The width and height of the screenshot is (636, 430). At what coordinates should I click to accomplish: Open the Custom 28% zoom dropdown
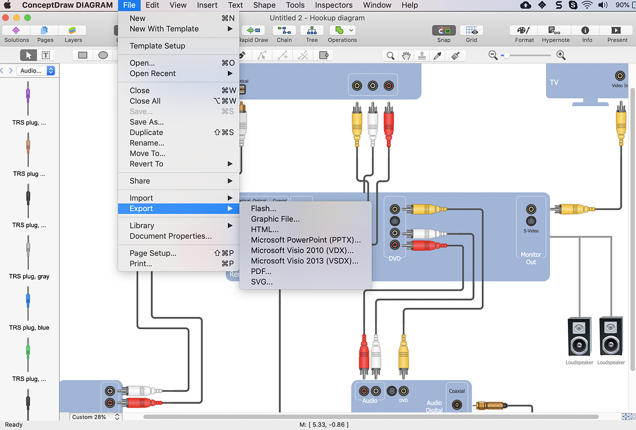95,417
